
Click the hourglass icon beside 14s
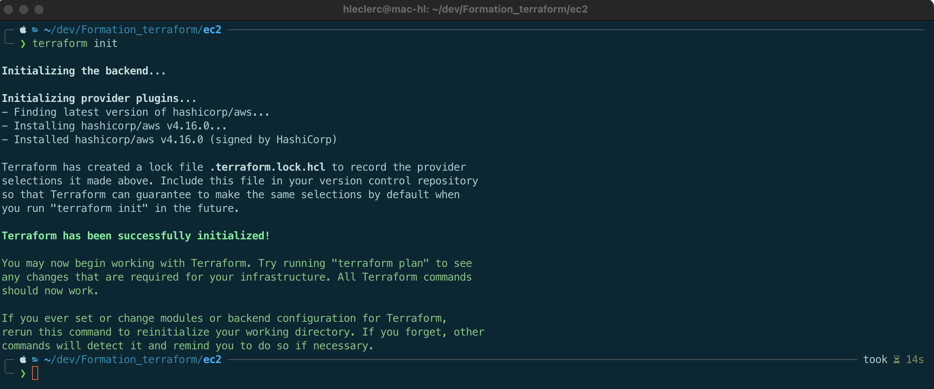[897, 360]
